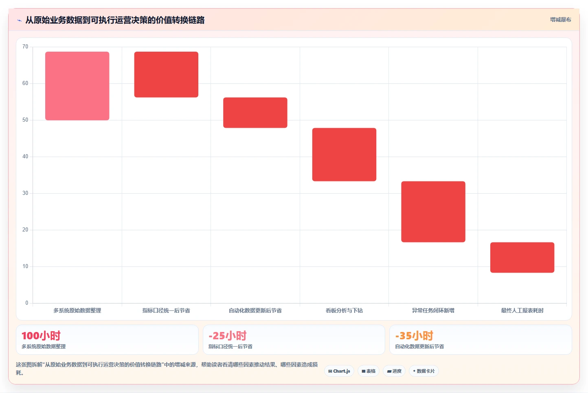Viewport: 588px width, 393px height.
Task: Click the 进度 tag
Action: tap(394, 371)
